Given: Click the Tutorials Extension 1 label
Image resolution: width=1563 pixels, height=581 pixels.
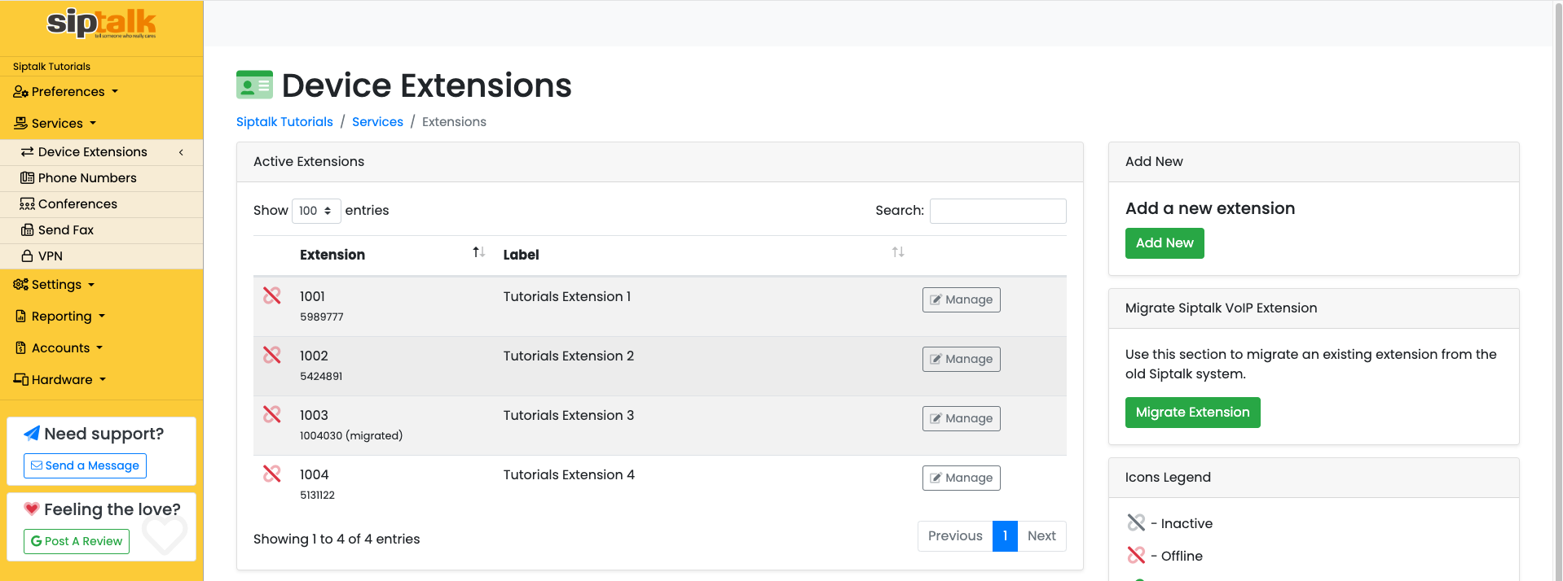Looking at the screenshot, I should tap(566, 297).
